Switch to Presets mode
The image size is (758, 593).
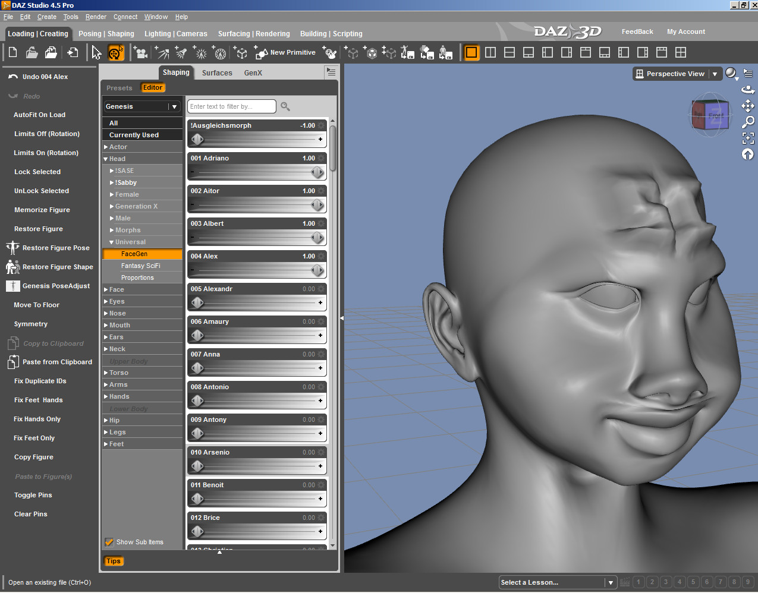(x=119, y=88)
